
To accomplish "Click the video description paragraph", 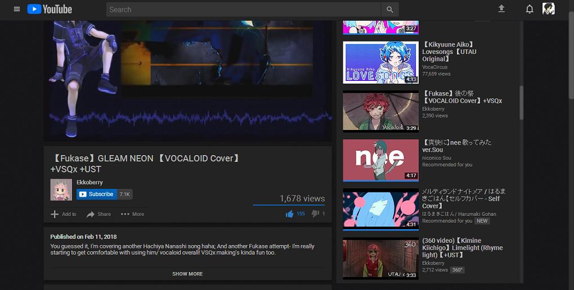I will [x=182, y=250].
